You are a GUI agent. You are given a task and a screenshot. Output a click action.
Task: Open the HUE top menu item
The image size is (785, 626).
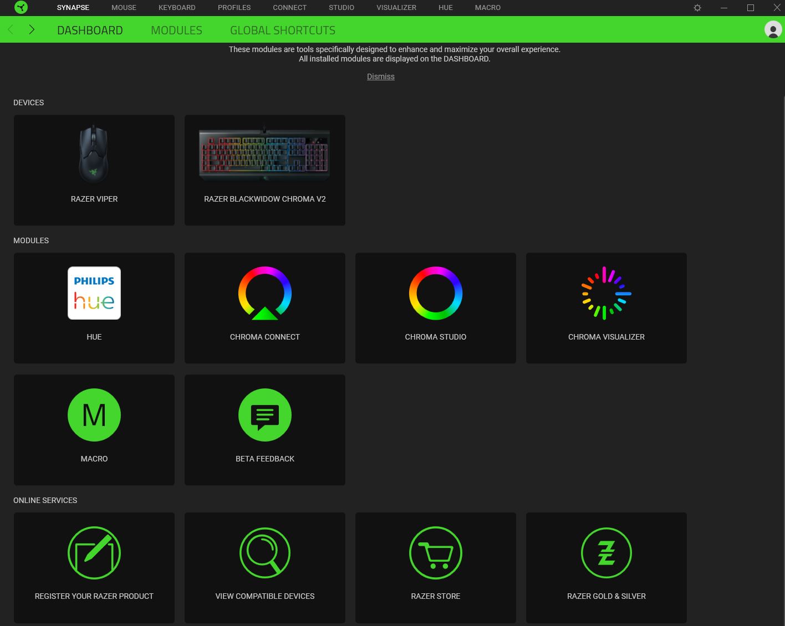tap(446, 7)
